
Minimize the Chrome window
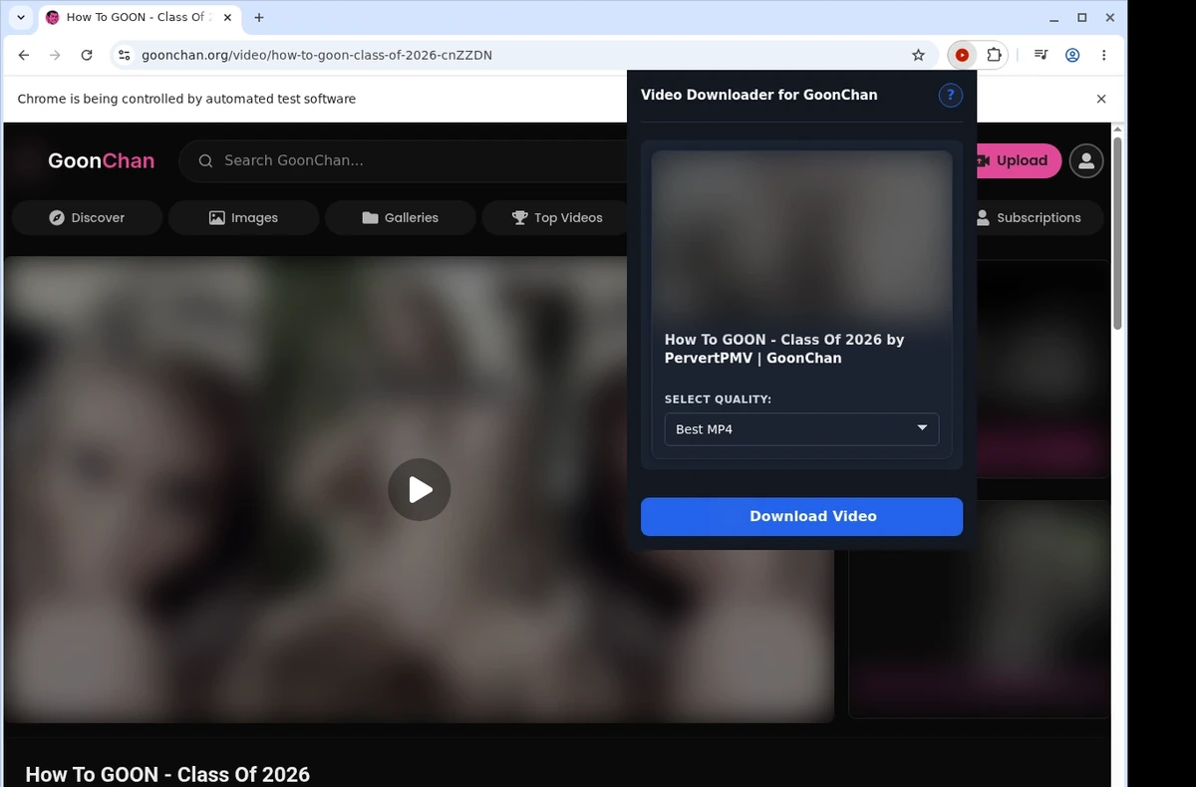pos(1054,17)
